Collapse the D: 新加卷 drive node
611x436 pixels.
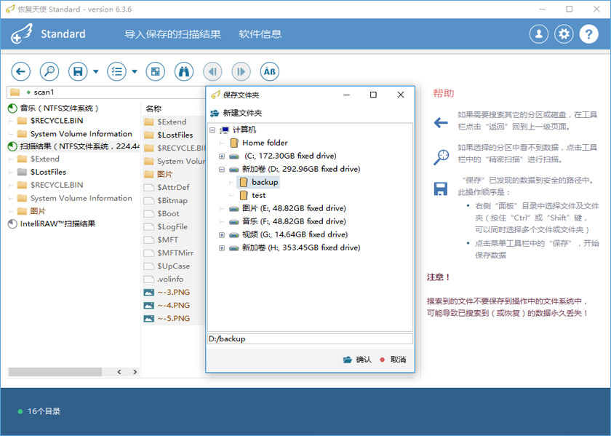222,169
